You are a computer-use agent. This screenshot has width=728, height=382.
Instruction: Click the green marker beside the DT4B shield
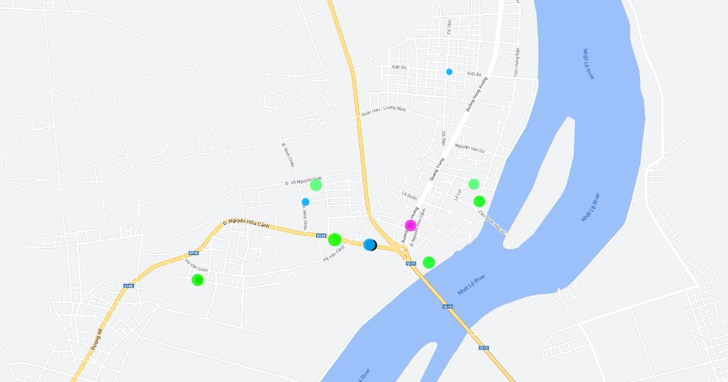[x=335, y=240]
